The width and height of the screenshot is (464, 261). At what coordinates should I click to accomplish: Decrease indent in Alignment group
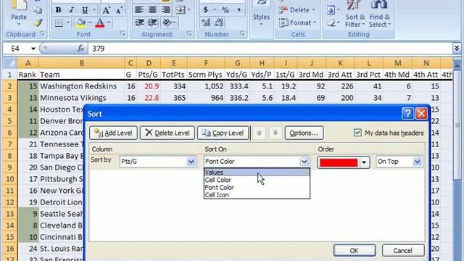139,22
